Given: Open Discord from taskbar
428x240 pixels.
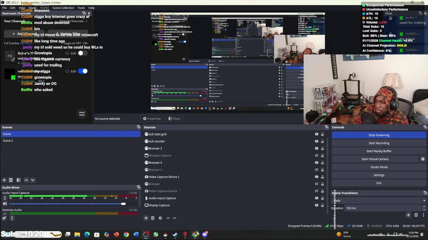Looking at the screenshot, I should tap(204, 235).
